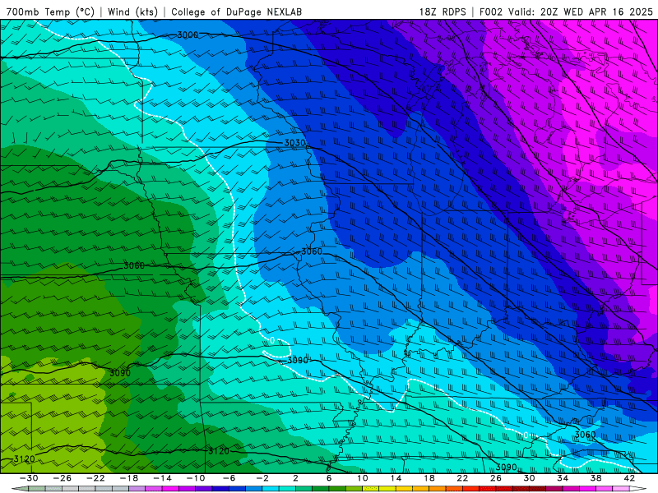Viewport: 658px width, 493px height.
Task: Click the -30 tick label on the color scale
Action: click(x=29, y=478)
